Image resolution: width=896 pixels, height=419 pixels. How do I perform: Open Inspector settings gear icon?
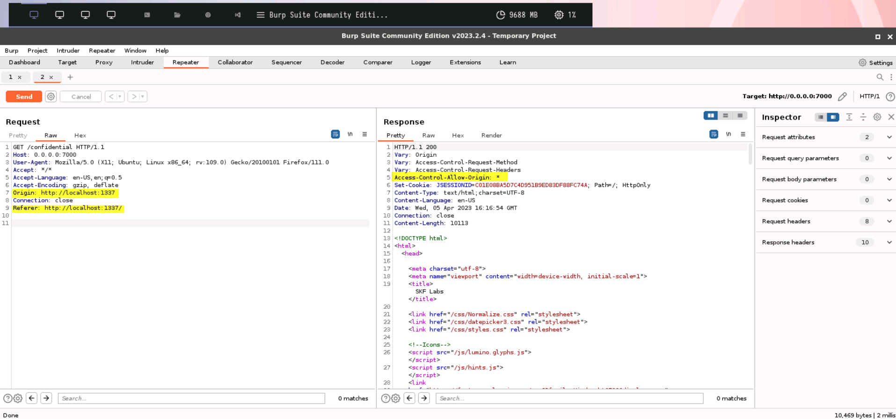point(877,117)
